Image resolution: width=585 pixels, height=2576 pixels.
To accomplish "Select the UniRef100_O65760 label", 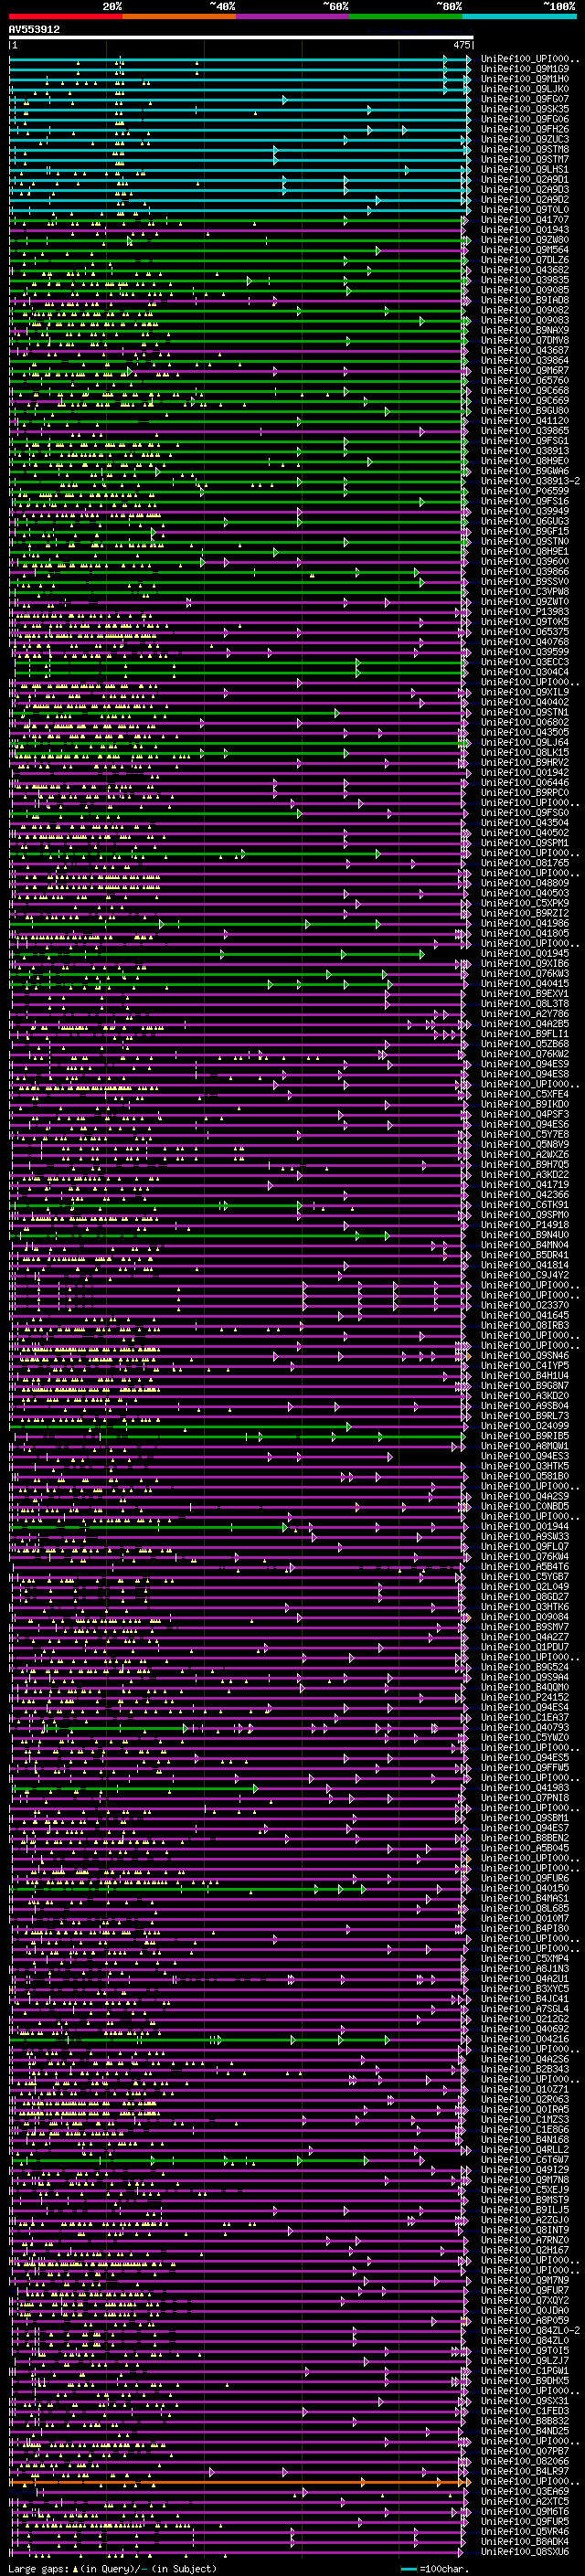I will point(525,381).
